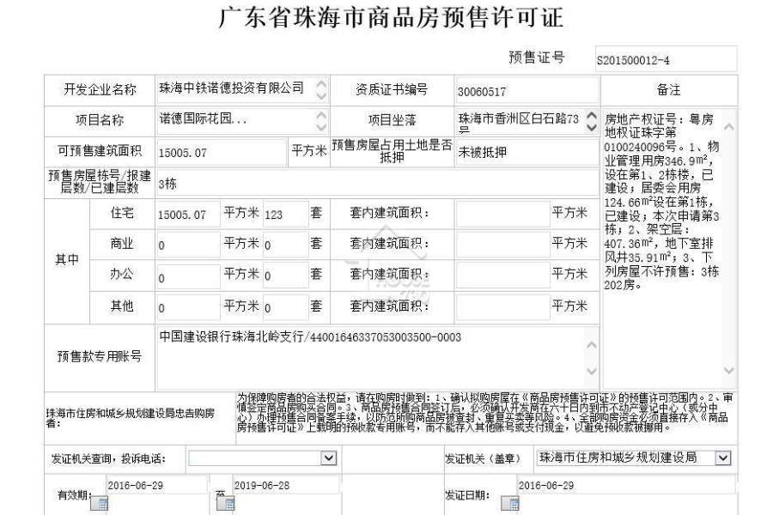Click the 资质证书编号 label
The width and height of the screenshot is (773, 515).
(392, 89)
